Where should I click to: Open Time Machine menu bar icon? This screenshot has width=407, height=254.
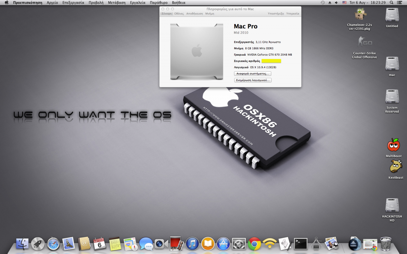323,2
